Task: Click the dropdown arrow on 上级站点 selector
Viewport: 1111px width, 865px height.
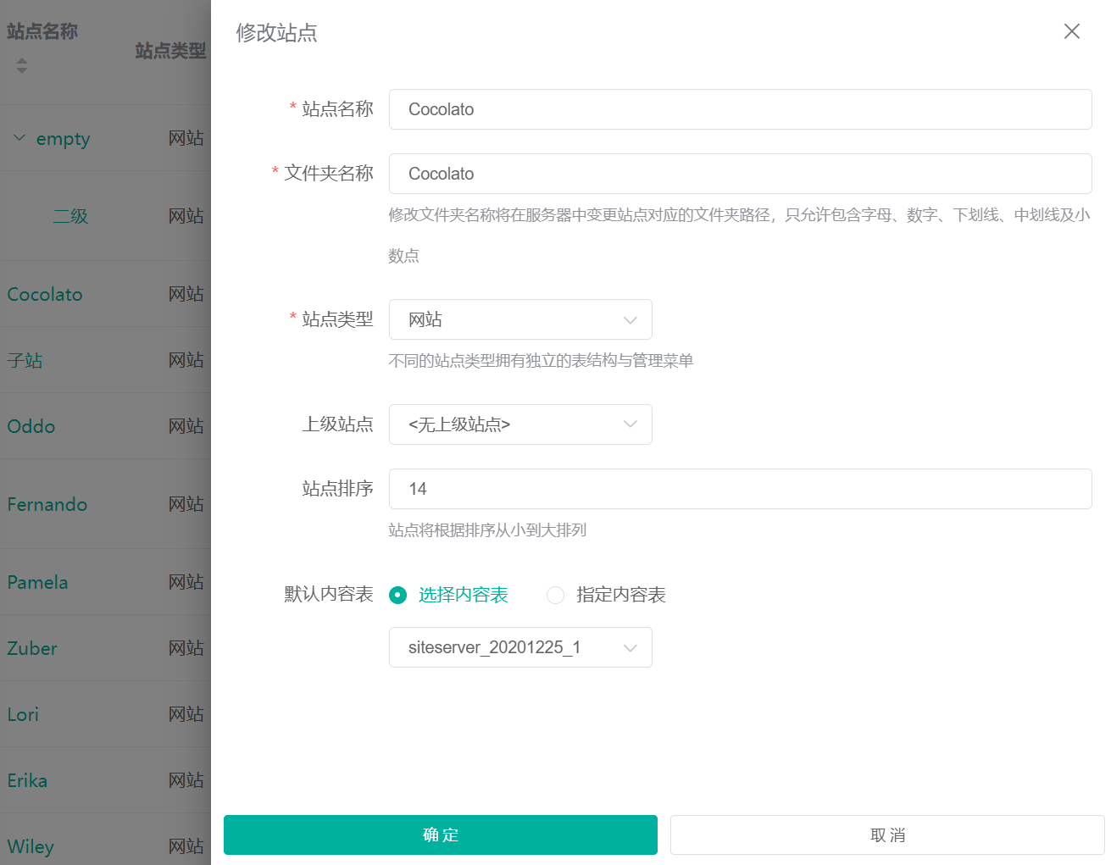Action: click(x=630, y=424)
